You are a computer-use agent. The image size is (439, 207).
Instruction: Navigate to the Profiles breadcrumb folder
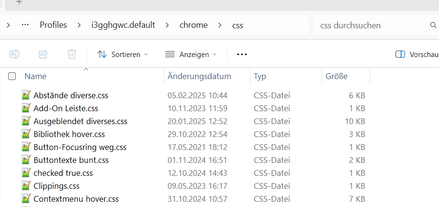click(53, 25)
